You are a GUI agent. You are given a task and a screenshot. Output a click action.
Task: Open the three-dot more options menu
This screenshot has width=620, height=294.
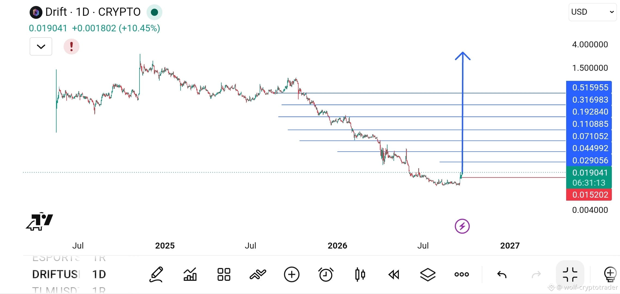tap(462, 274)
